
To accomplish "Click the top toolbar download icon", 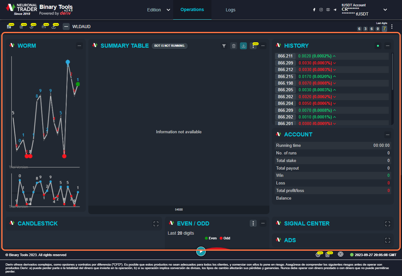I will 54,27.
